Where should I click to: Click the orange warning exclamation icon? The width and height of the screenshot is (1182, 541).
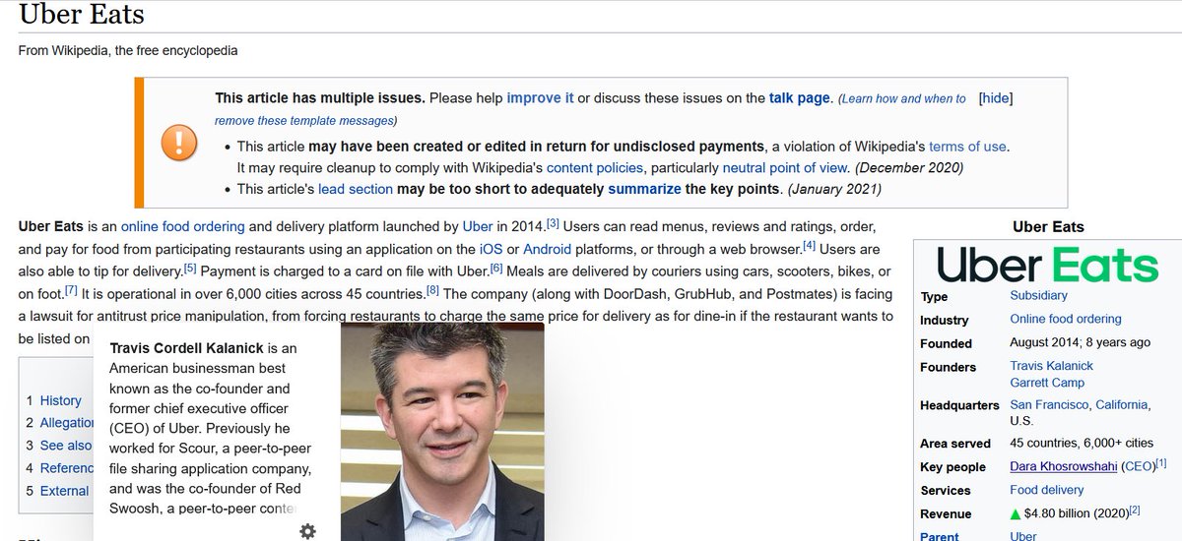[x=178, y=142]
